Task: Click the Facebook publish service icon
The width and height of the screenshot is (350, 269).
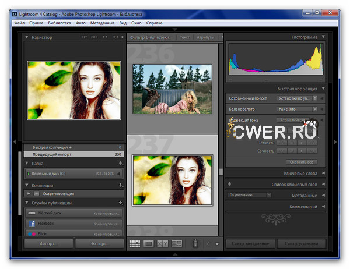Action: 33,223
